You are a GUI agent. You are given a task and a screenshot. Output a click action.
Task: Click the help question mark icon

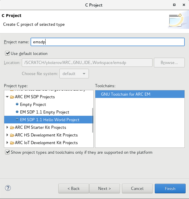[8, 188]
